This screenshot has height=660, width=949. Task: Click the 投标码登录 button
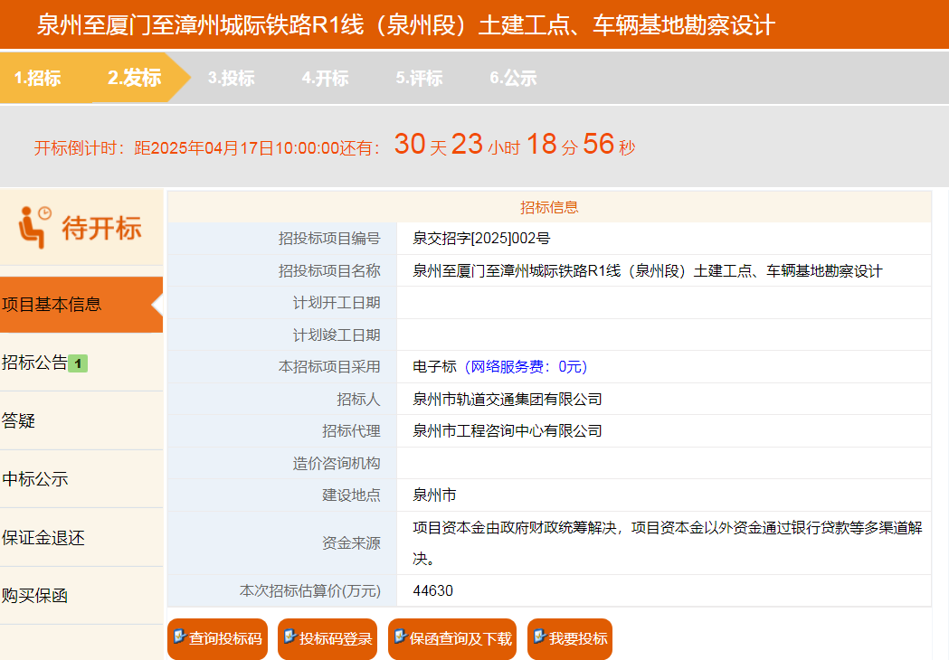pos(327,639)
